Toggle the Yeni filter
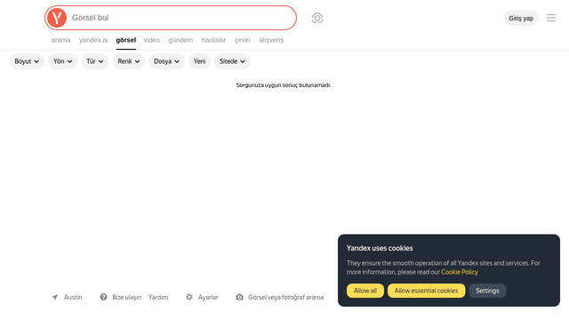This screenshot has width=569, height=320. 199,61
